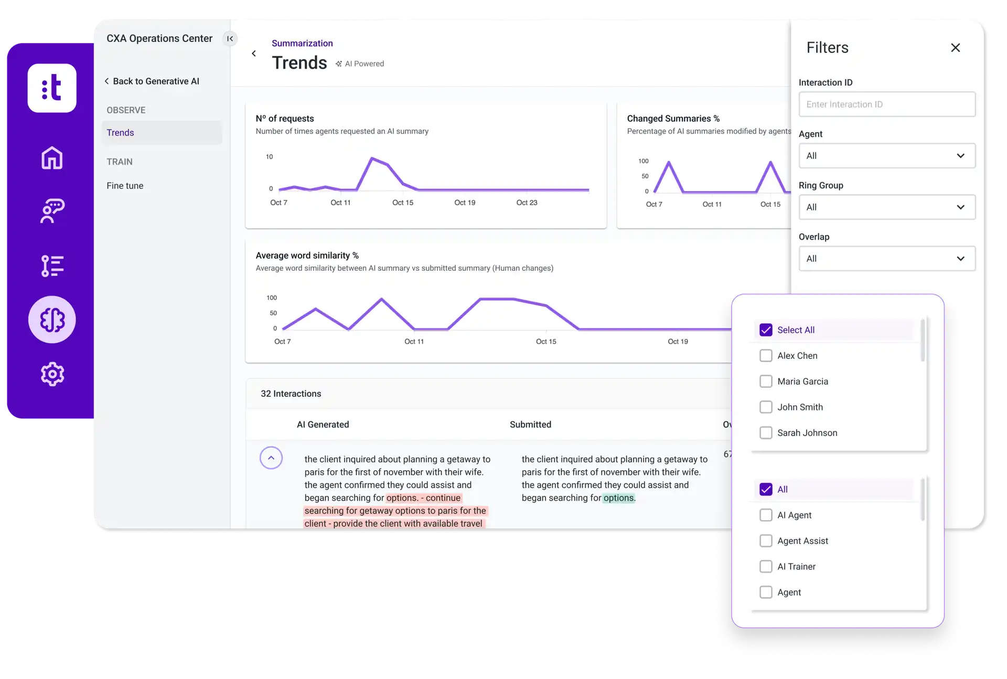Click the Talkdesk logo at top of sidebar
The image size is (1007, 679).
point(52,88)
